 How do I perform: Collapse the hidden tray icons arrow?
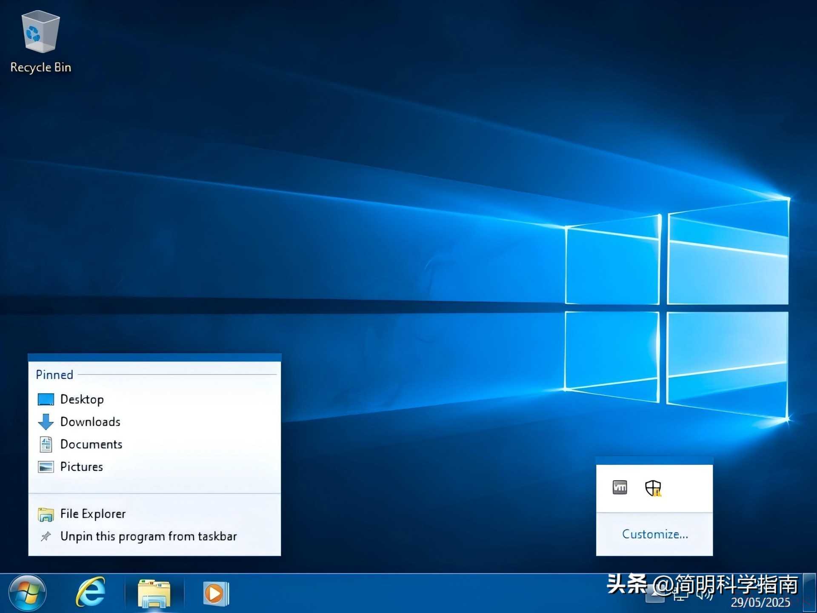pos(655,594)
